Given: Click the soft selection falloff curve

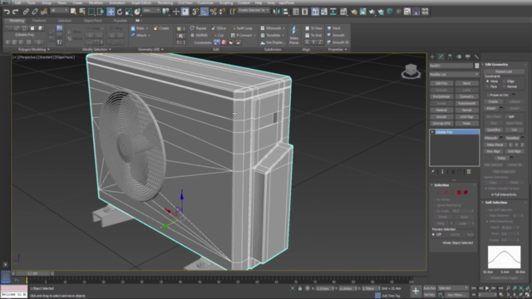Looking at the screenshot, I should (x=504, y=257).
